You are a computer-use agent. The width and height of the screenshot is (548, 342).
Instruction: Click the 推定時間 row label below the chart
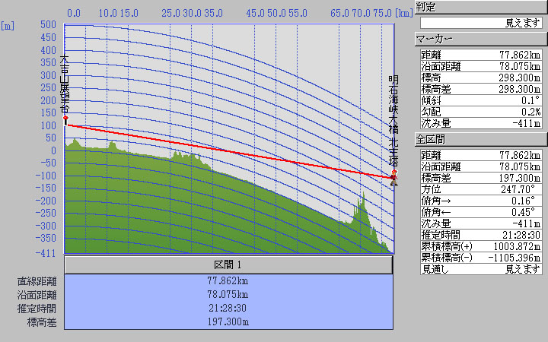coord(37,309)
